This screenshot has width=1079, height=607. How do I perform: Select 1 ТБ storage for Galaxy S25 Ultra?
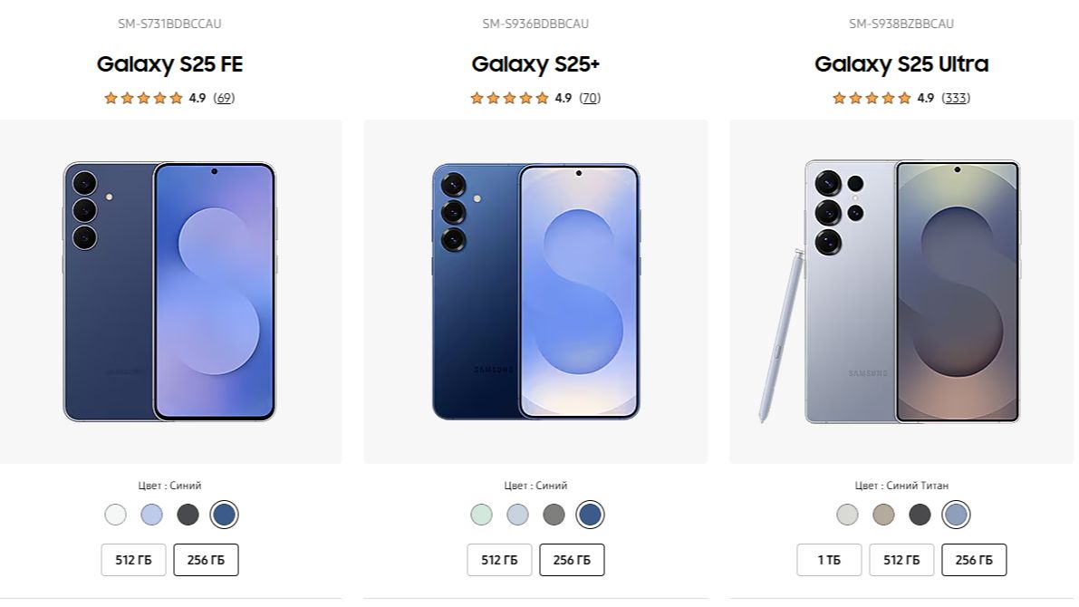829,560
